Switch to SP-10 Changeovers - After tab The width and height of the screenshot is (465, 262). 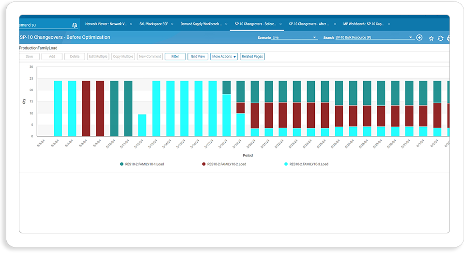pos(309,24)
